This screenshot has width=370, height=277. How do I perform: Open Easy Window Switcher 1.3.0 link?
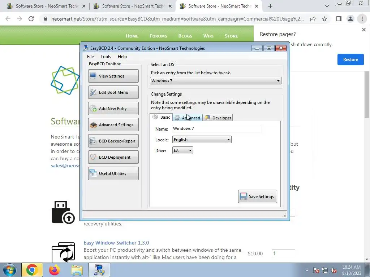point(116,243)
